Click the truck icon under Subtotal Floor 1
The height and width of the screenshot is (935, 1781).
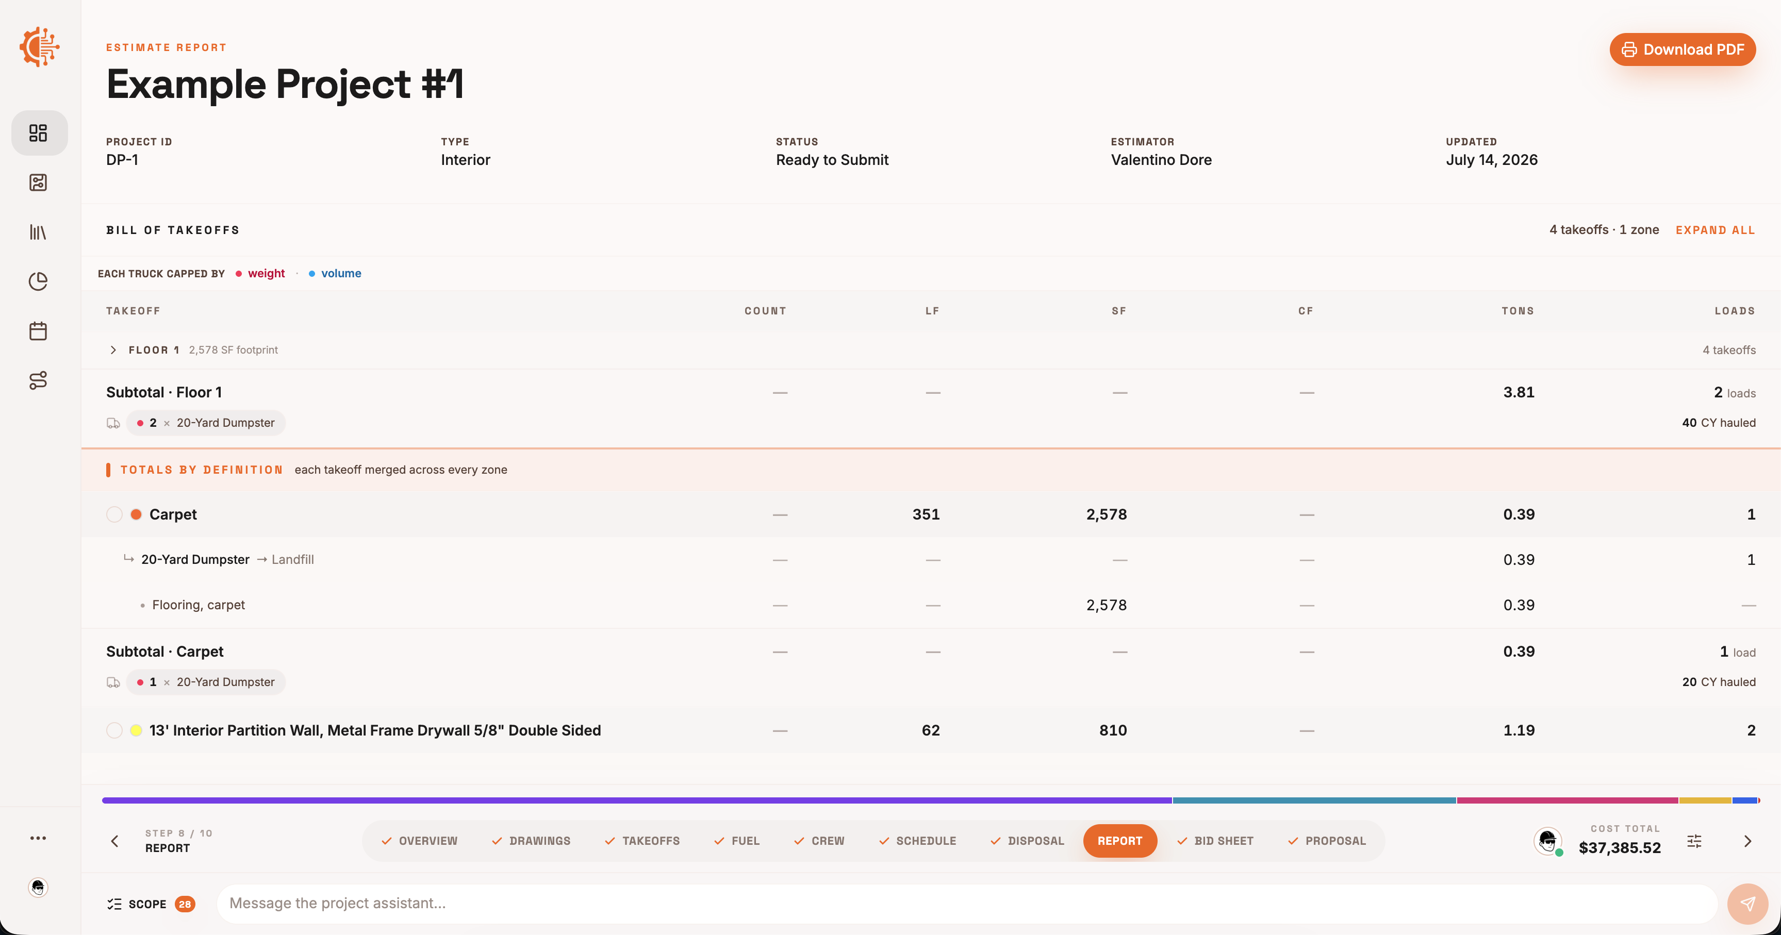(113, 423)
